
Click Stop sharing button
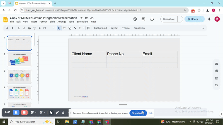pyautogui.click(x=138, y=113)
